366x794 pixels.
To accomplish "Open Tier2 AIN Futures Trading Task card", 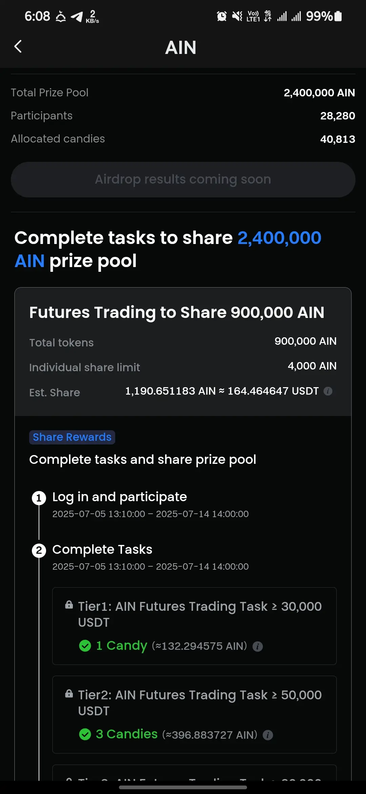I will point(194,715).
